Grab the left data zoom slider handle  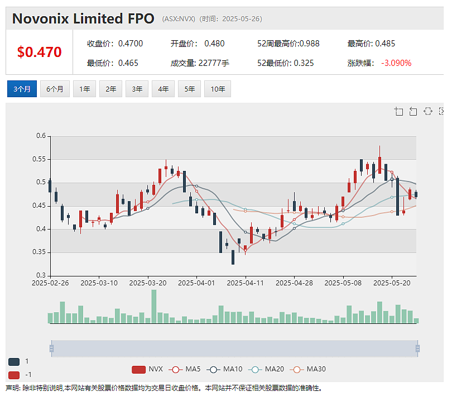click(x=51, y=349)
